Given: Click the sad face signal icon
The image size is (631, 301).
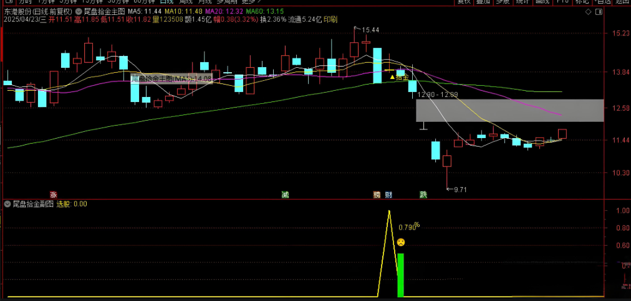Looking at the screenshot, I should pos(402,242).
